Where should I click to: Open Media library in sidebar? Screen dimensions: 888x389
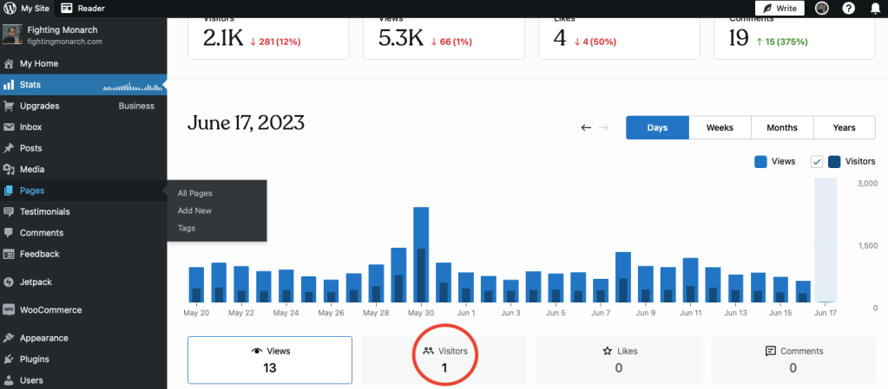click(32, 170)
